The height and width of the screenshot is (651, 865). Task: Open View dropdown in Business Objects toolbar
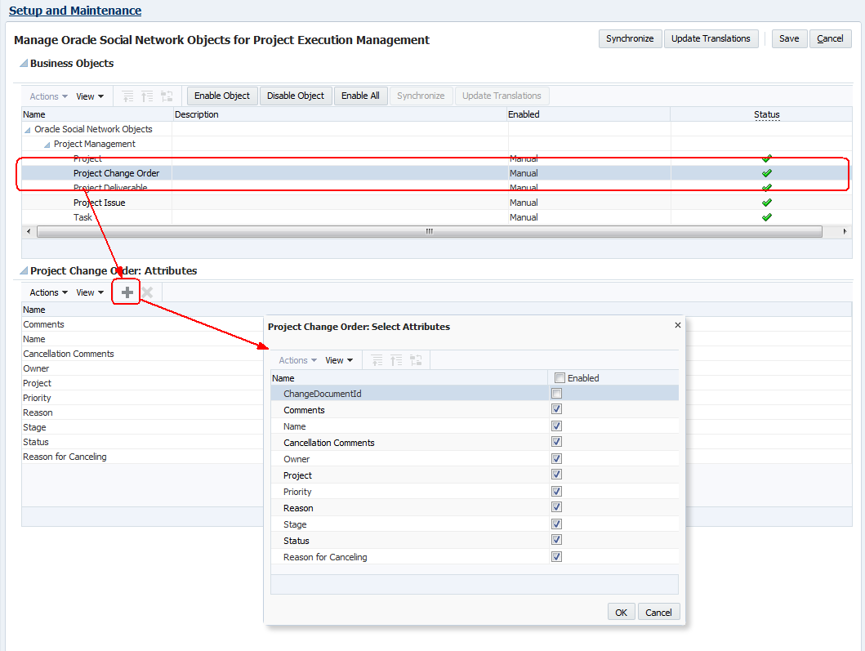pyautogui.click(x=90, y=96)
